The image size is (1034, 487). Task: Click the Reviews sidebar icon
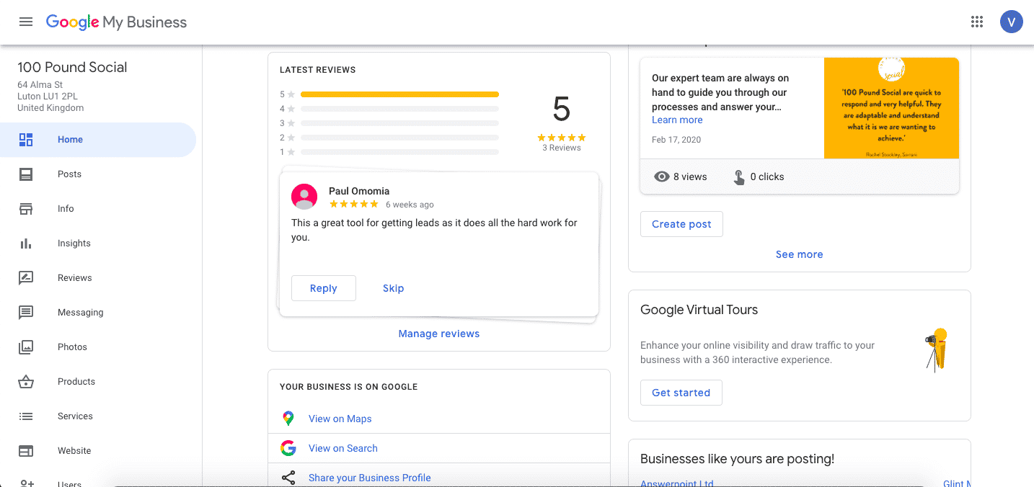(x=26, y=278)
